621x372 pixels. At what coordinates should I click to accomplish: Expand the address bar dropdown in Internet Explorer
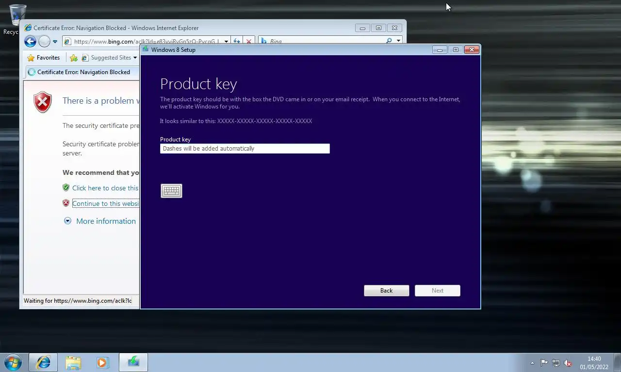pyautogui.click(x=226, y=42)
